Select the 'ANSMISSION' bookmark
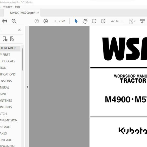This screenshot has height=147, width=147. point(9,120)
